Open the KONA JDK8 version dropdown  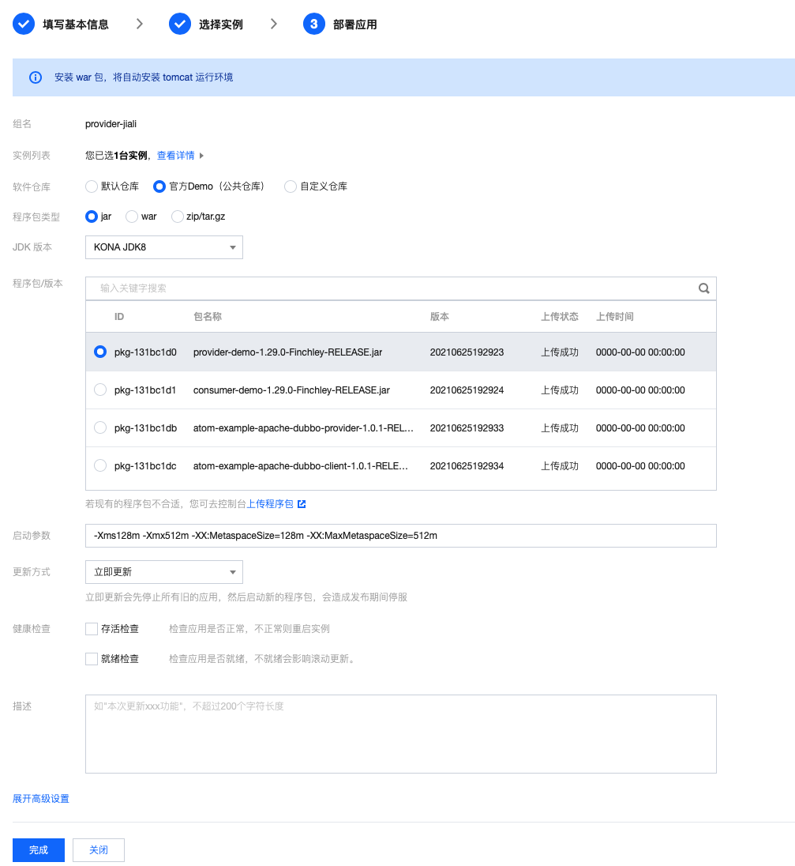coord(163,247)
